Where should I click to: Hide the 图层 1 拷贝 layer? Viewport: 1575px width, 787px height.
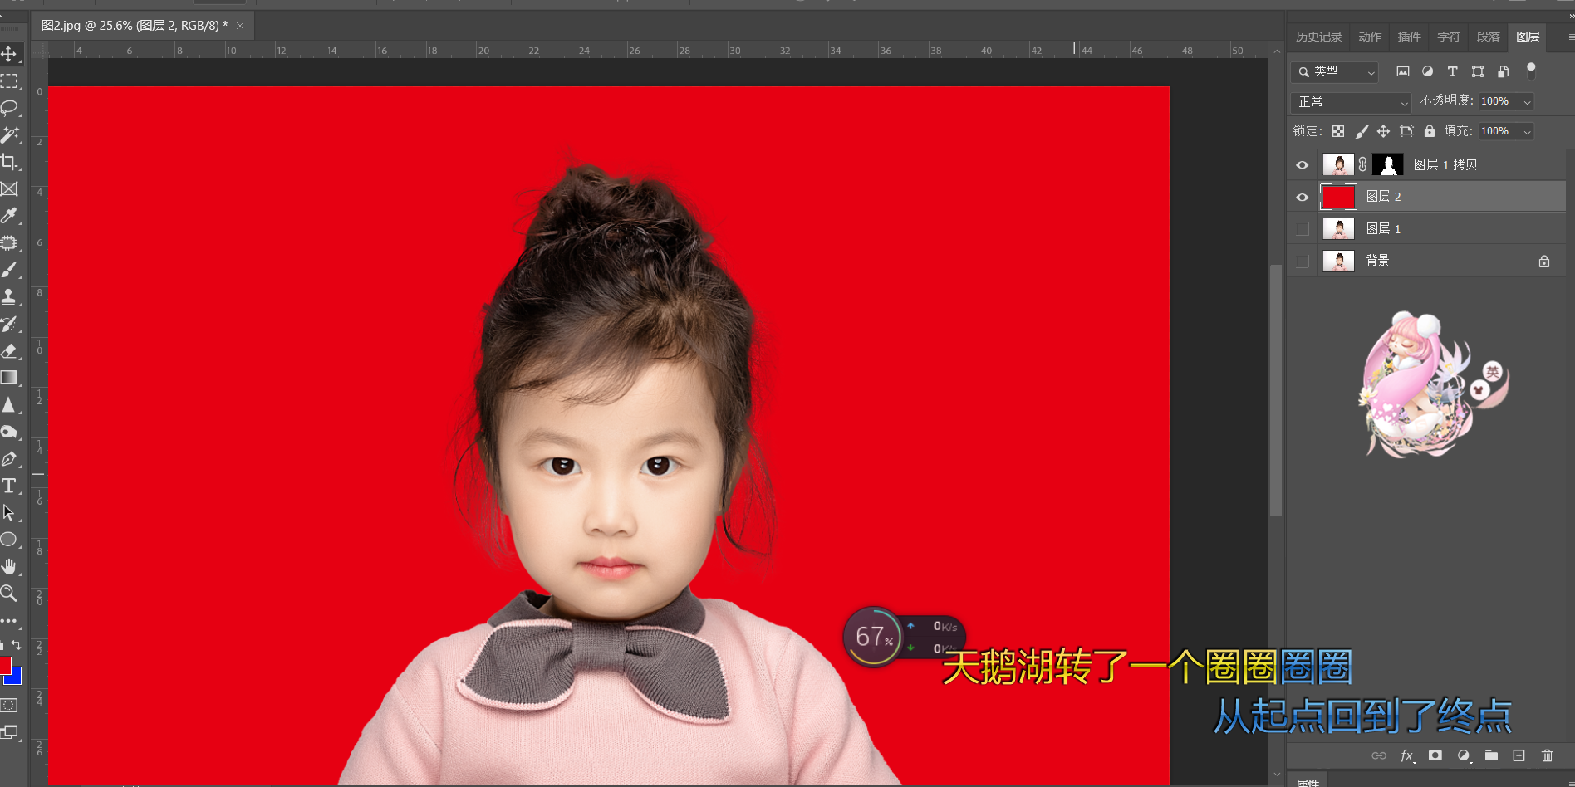1302,164
